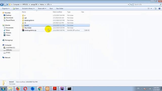Click Favorites in navigation pane

[8, 13]
